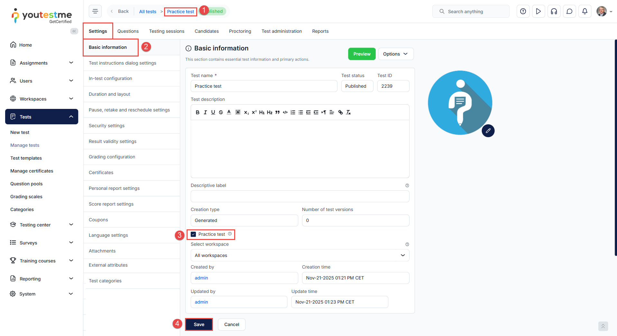Insert a hyperlink in the description
Viewport: 617px width, 336px height.
tap(340, 112)
